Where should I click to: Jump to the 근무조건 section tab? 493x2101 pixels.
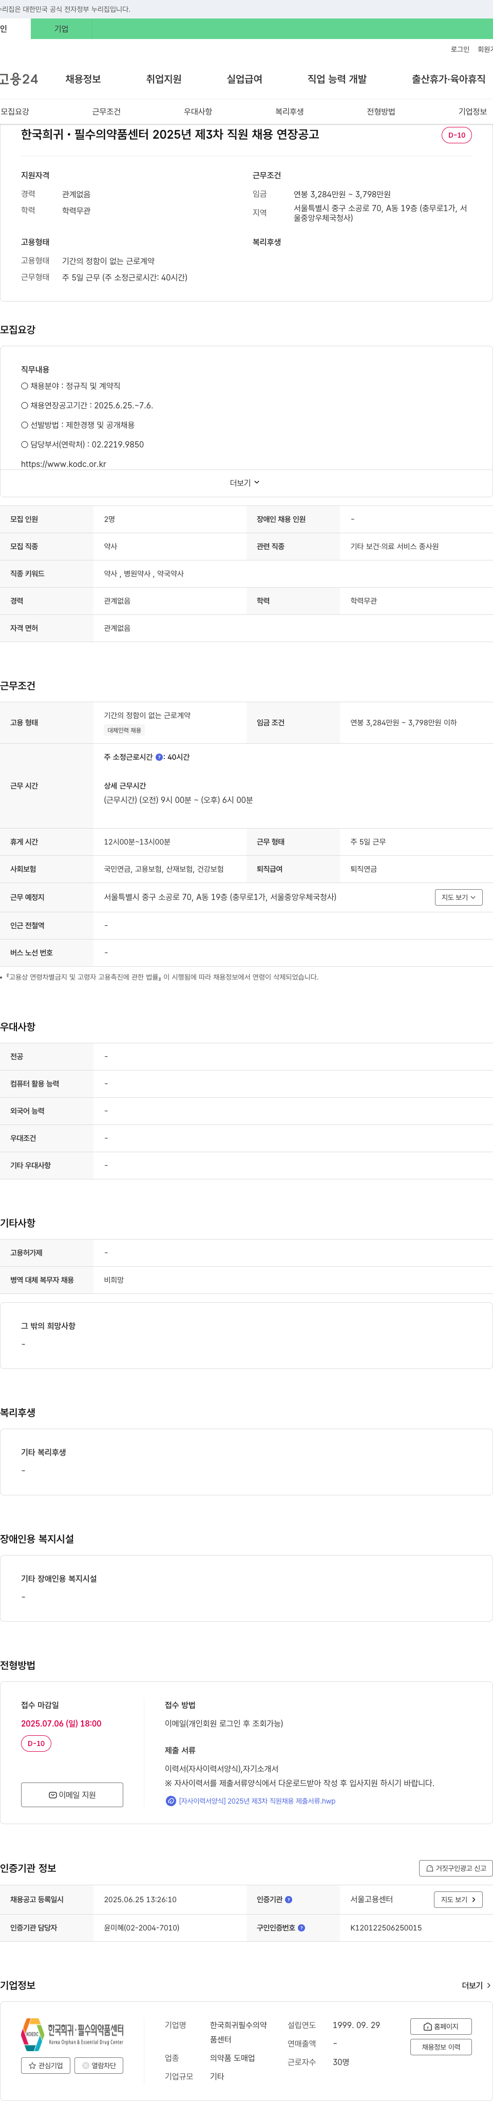[x=106, y=112]
